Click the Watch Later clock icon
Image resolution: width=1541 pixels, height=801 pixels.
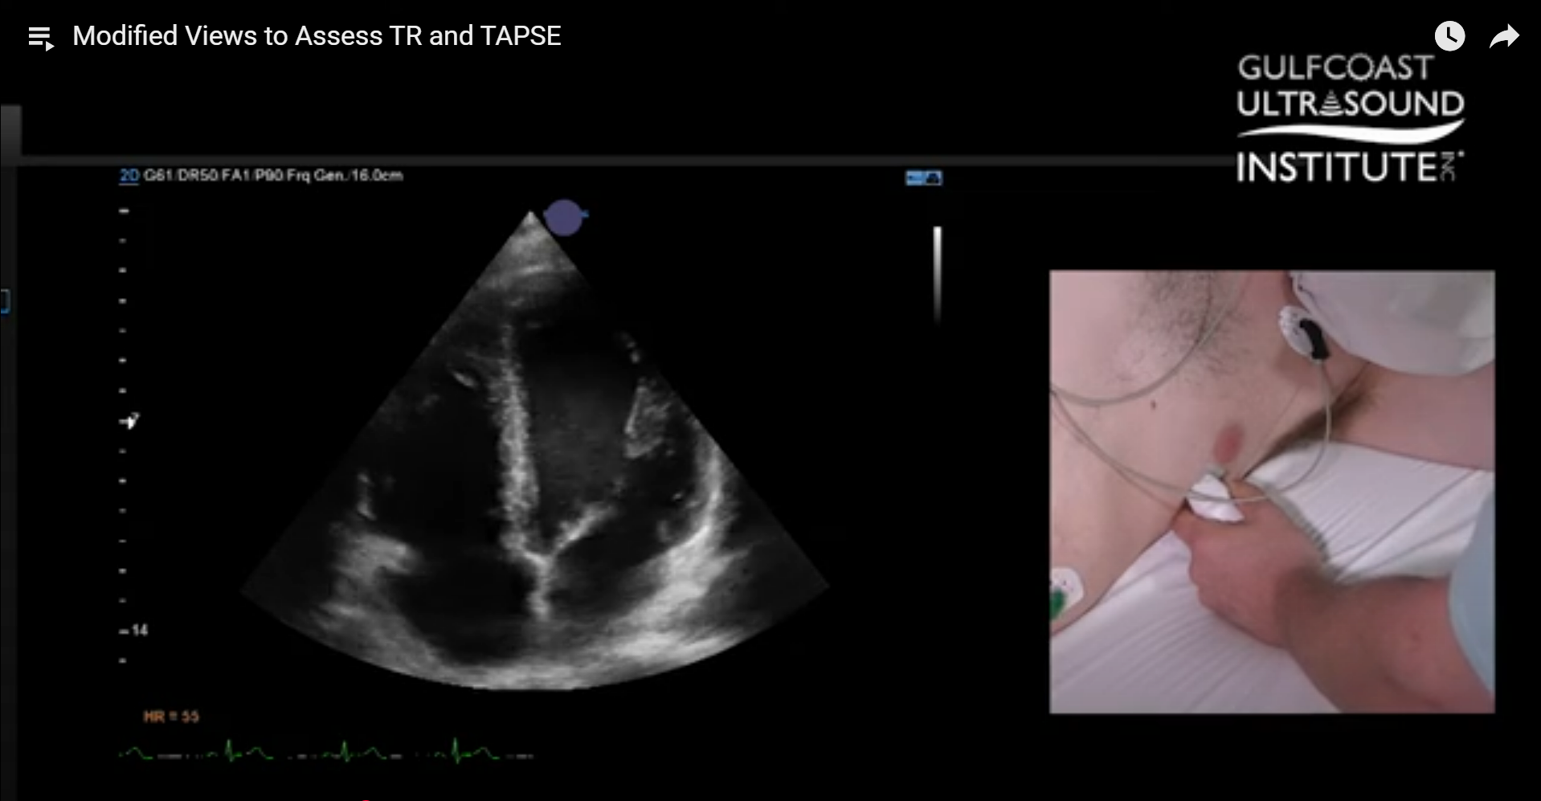[1449, 36]
